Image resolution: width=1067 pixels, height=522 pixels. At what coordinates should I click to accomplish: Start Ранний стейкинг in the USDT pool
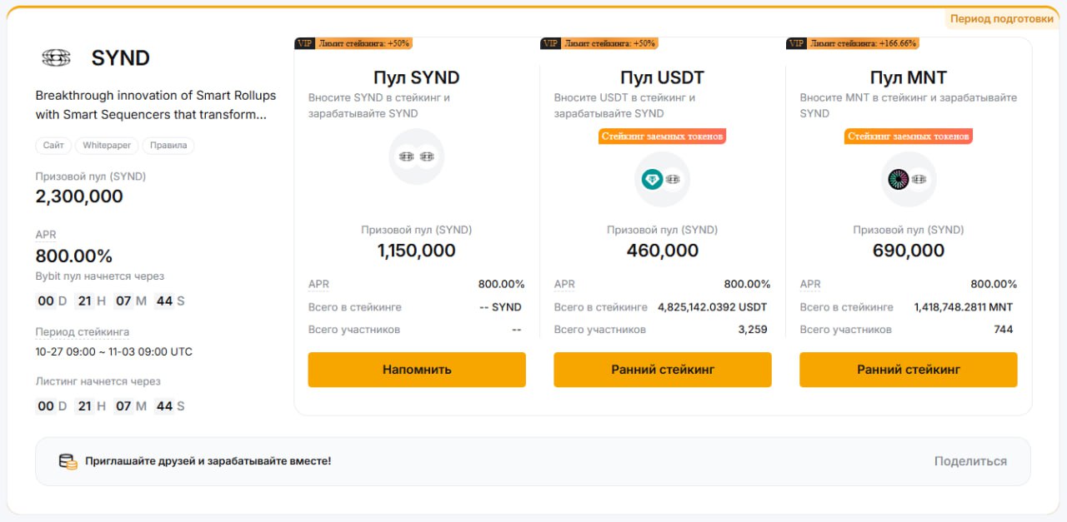pos(662,369)
